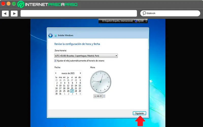Click the time field showing 12:46:03
Viewport: 203px width, 127px height.
(98, 96)
